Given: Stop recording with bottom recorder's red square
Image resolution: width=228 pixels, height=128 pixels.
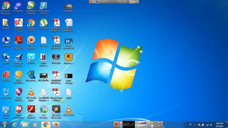Looking at the screenshot, I should (x=116, y=124).
